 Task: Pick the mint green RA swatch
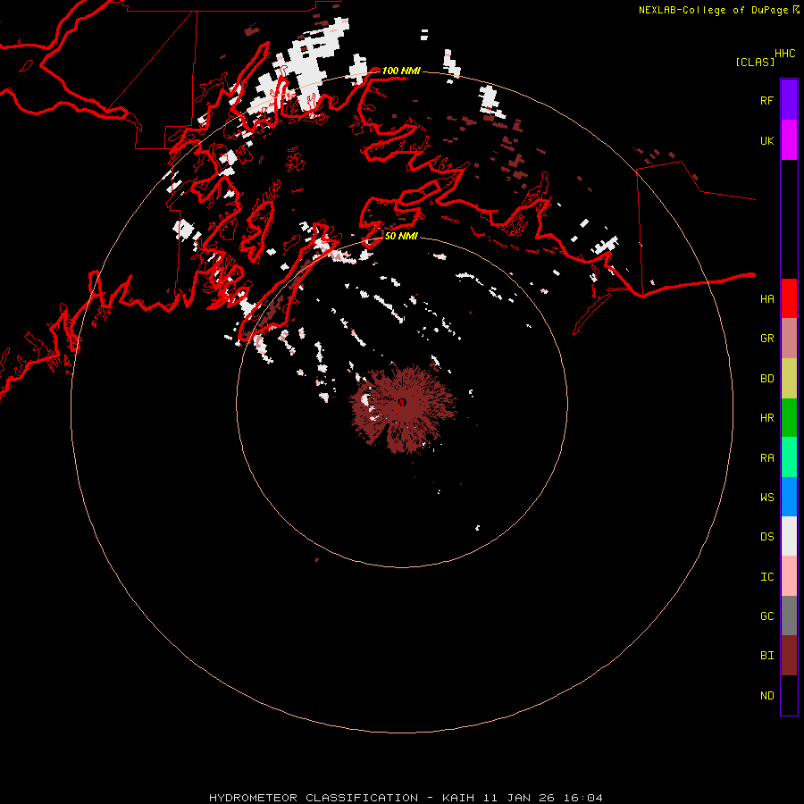pos(789,456)
